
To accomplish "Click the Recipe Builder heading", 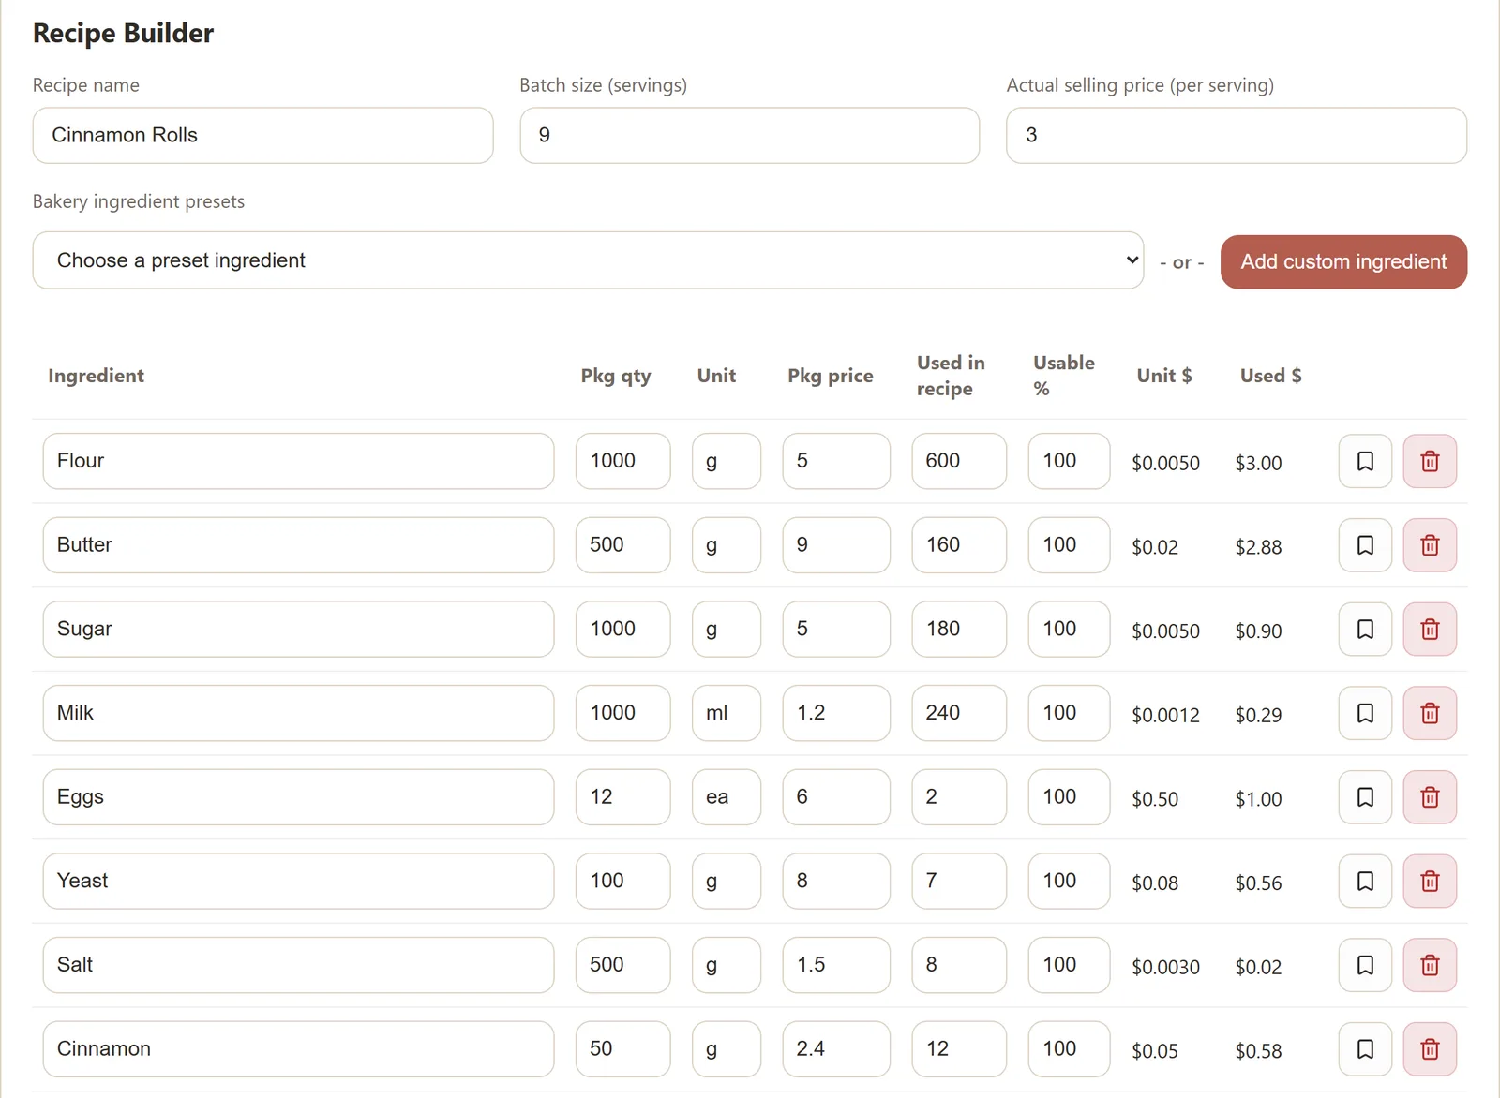I will [123, 33].
